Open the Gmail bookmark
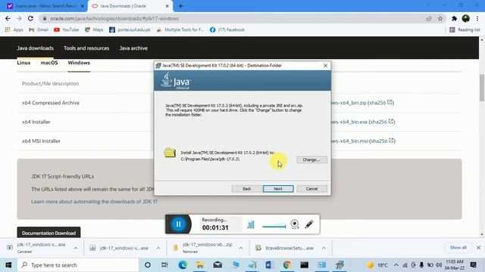 pos(39,30)
